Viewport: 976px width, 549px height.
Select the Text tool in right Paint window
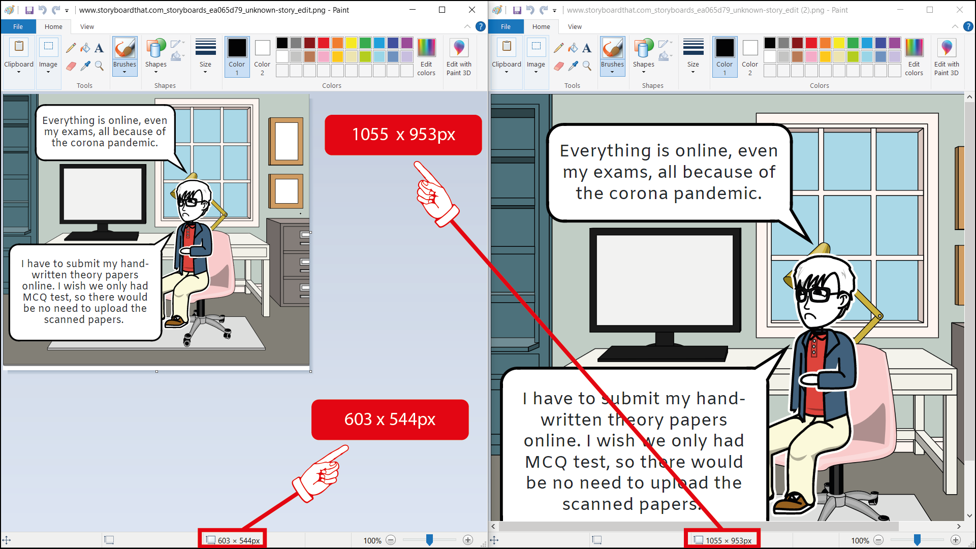pyautogui.click(x=587, y=48)
